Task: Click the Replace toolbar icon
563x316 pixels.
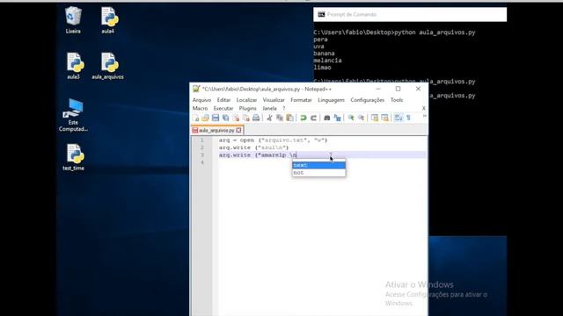Action: [337, 118]
